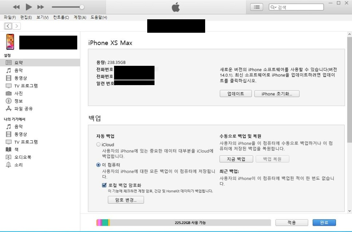The width and height of the screenshot is (352, 232).
Task: Select 오디오북 label in sidebar
Action: 23,157
